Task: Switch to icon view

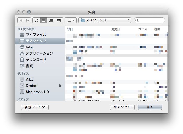Action: pyautogui.click(x=36, y=20)
